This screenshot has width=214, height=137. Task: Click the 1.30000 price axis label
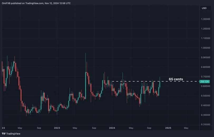coord(205,19)
